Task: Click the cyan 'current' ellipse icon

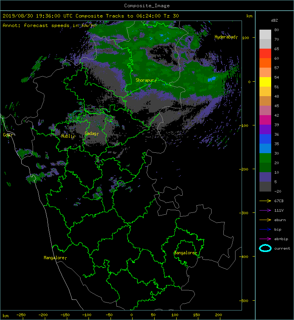Action: [x=265, y=248]
